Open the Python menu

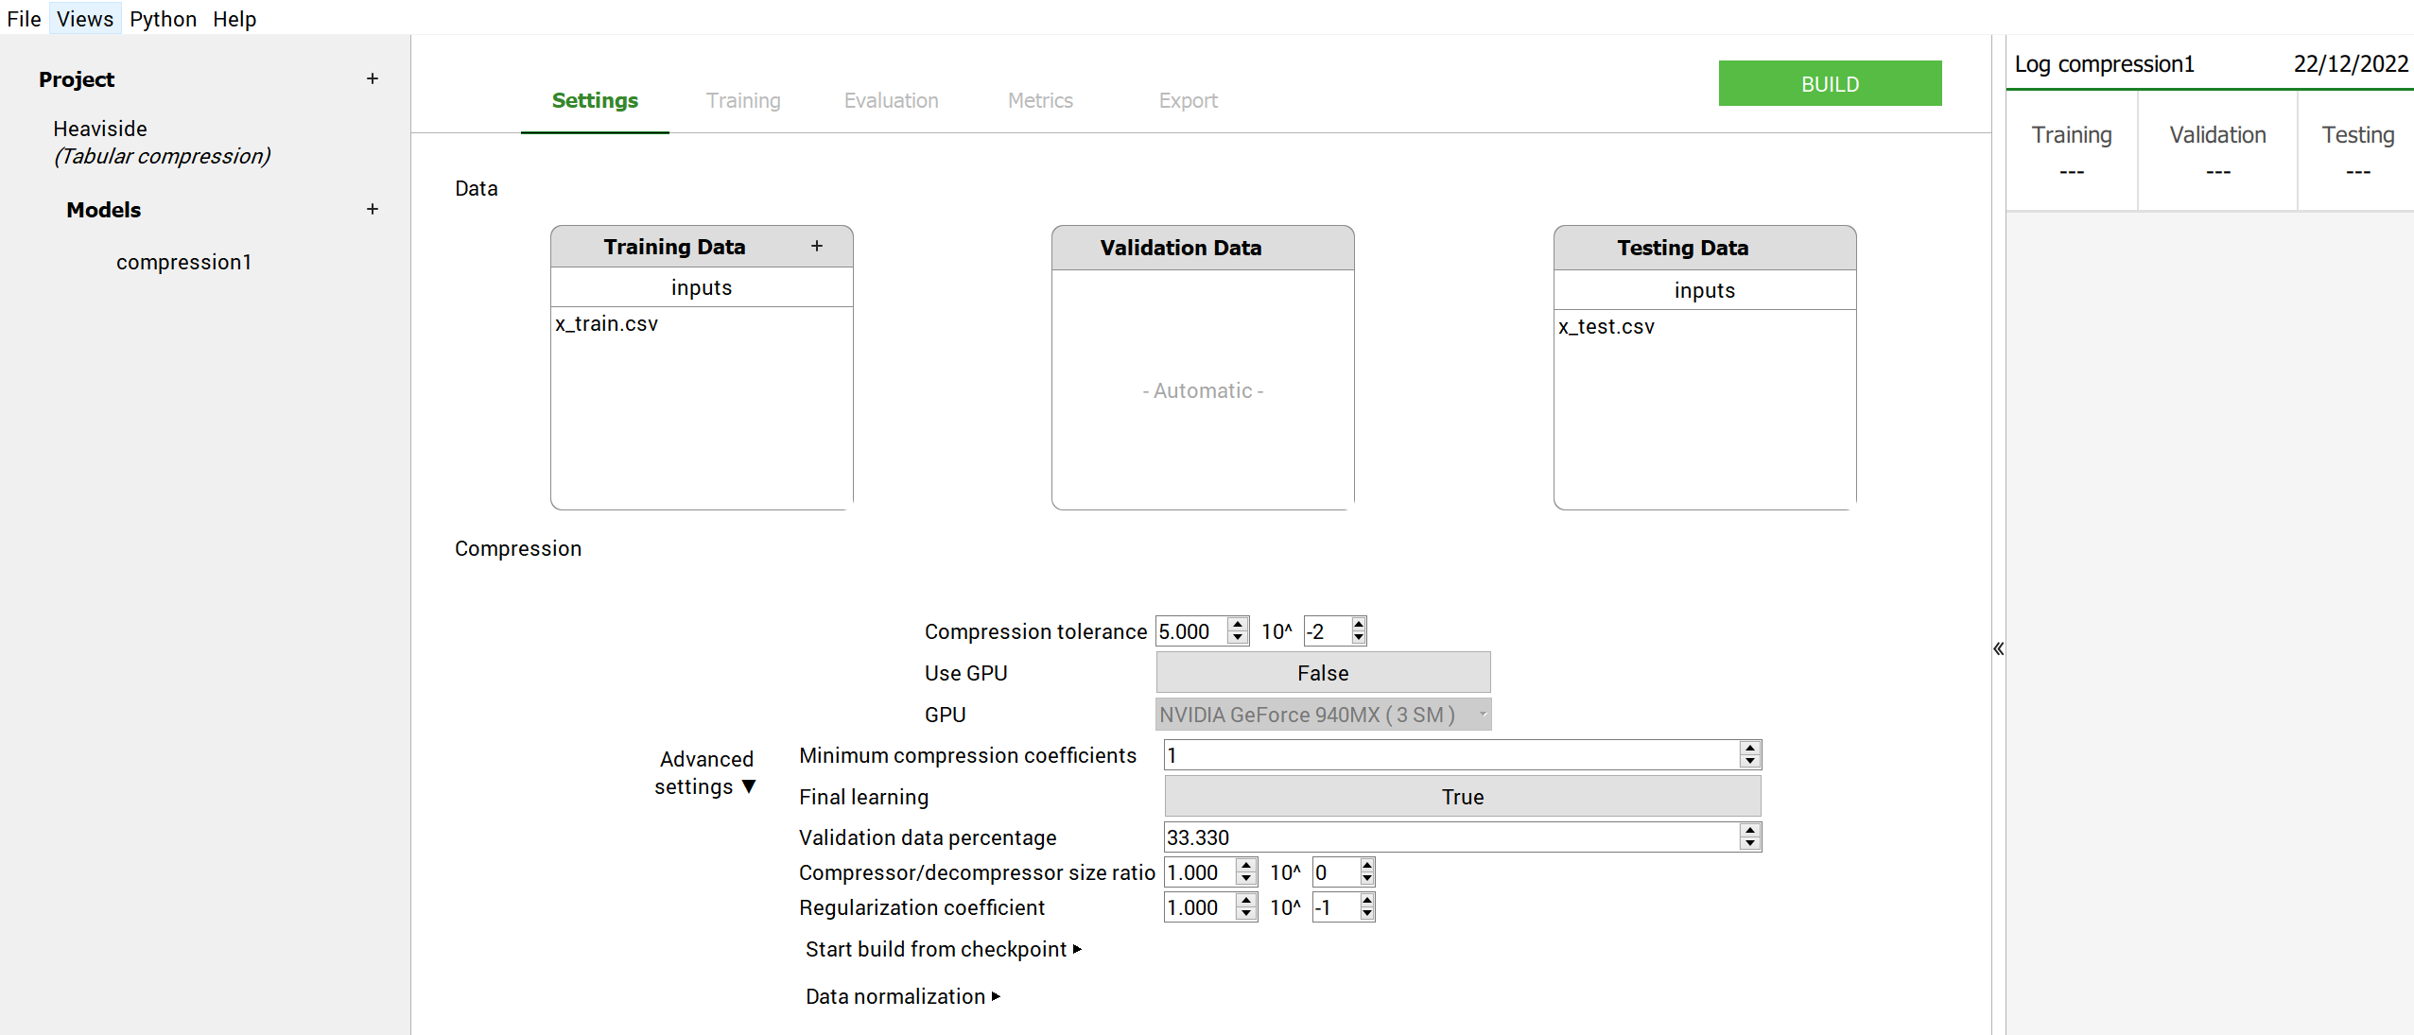click(163, 18)
